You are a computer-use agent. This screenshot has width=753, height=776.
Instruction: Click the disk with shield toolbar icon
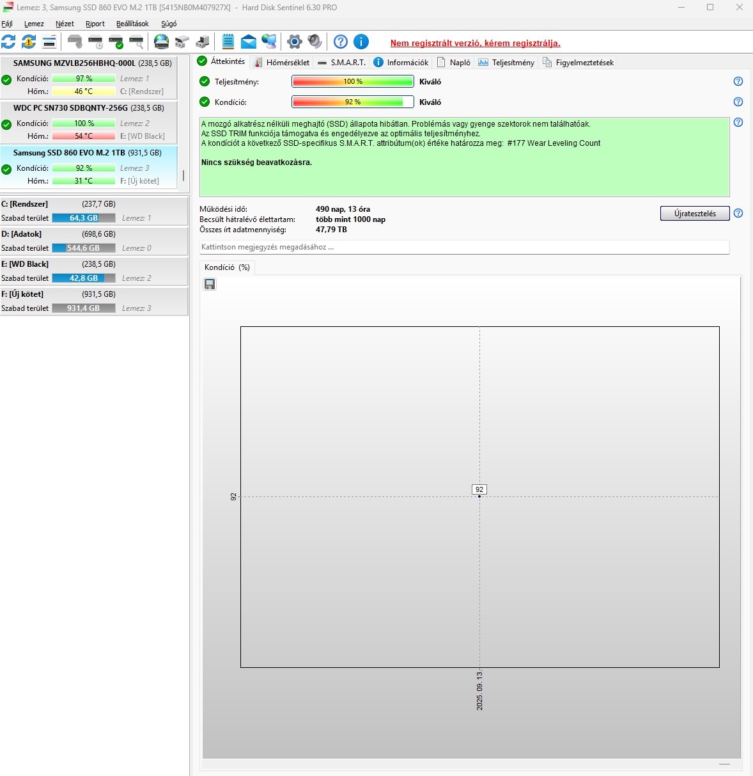coord(75,42)
